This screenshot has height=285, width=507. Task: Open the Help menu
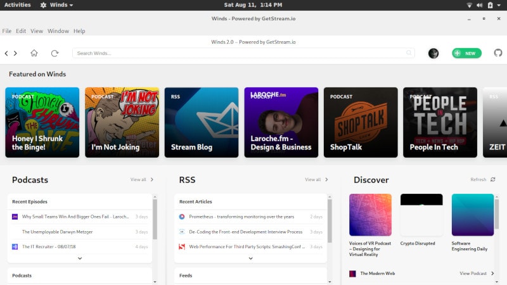coord(79,31)
